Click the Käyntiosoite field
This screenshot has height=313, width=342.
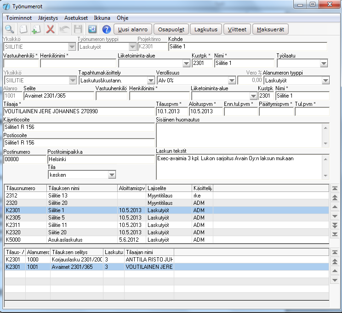tap(79, 127)
